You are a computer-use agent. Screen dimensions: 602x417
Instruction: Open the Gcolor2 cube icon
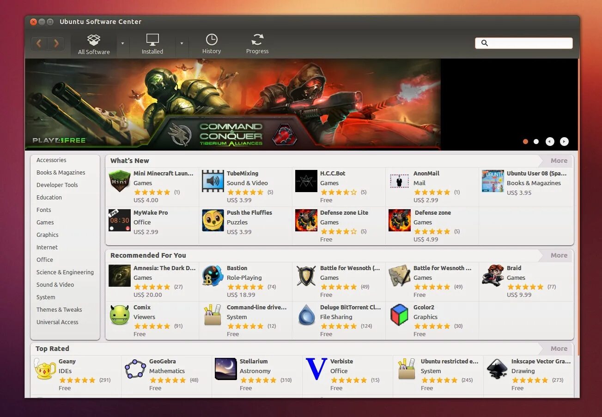[400, 315]
